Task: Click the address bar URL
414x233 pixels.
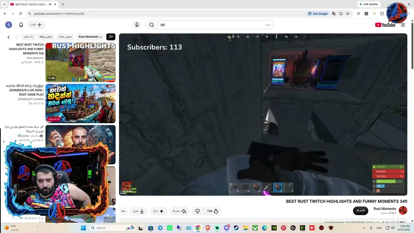Action: pyautogui.click(x=59, y=14)
